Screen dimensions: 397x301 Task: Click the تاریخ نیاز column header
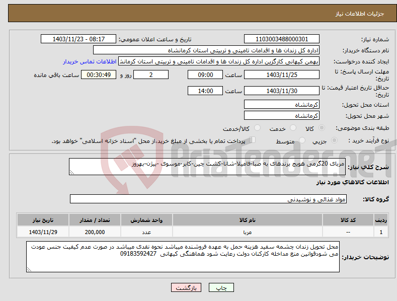click(43, 220)
